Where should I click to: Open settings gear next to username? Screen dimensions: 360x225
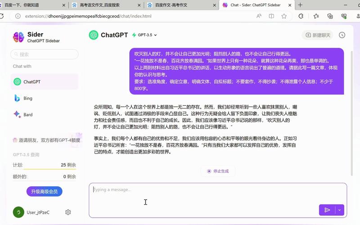68,212
